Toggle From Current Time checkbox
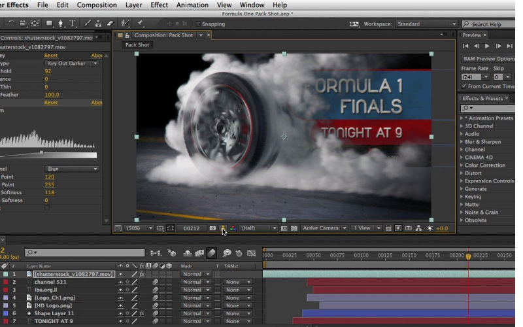 (464, 86)
